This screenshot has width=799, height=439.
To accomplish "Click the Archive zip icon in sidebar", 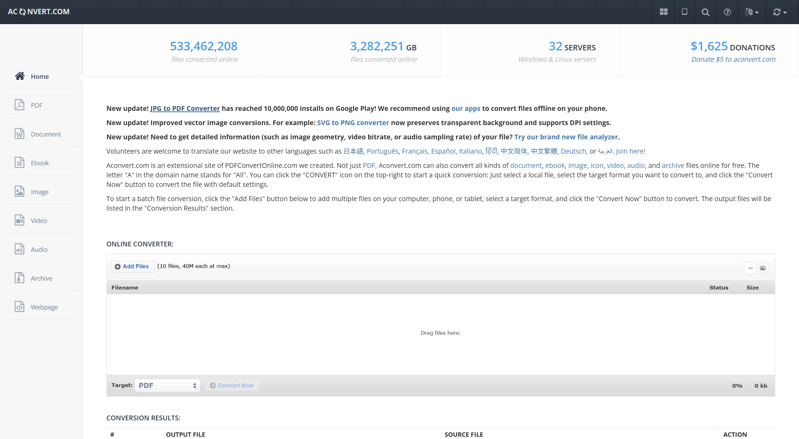I will pos(20,278).
